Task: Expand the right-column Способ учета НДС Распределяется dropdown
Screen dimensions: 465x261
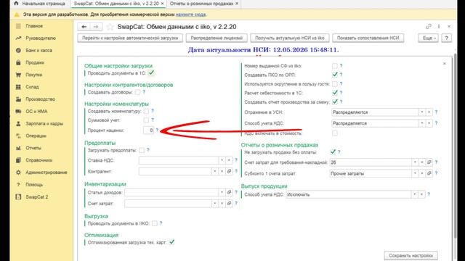Action: click(x=422, y=123)
